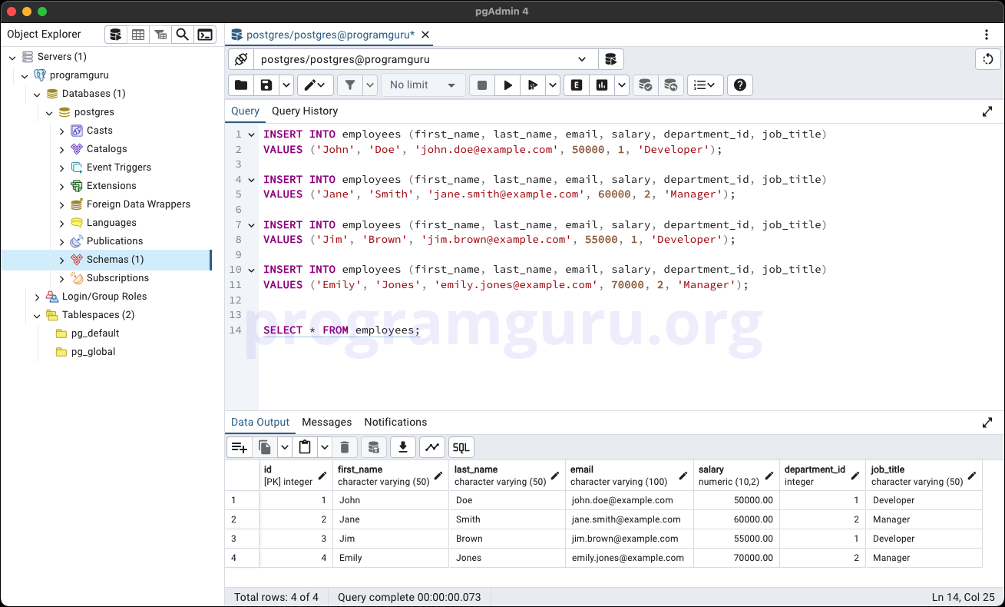1005x607 pixels.
Task: Collapse the programguru server node
Action: 25,75
